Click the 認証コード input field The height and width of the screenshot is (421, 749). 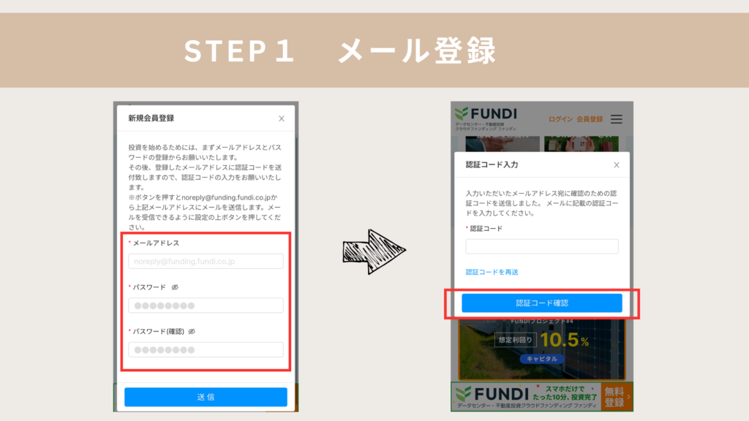[542, 246]
